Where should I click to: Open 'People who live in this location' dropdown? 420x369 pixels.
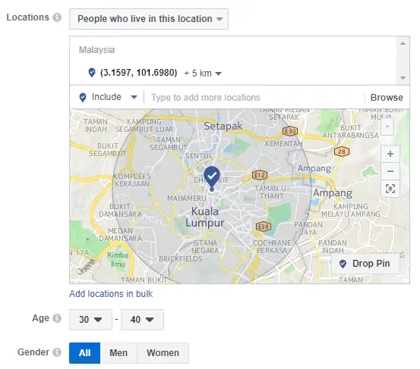pyautogui.click(x=149, y=19)
